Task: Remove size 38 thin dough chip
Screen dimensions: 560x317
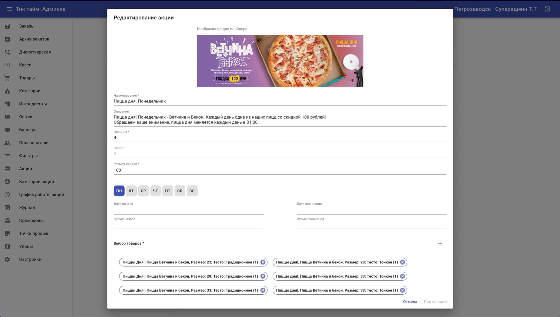Action: [x=402, y=290]
